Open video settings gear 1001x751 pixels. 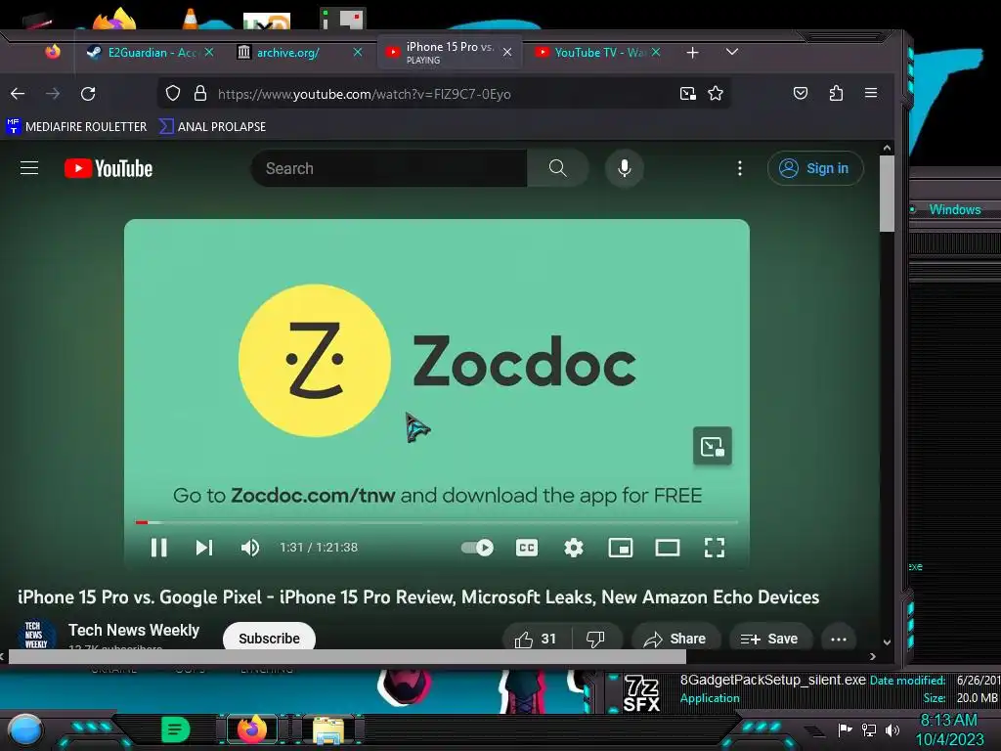tap(573, 548)
